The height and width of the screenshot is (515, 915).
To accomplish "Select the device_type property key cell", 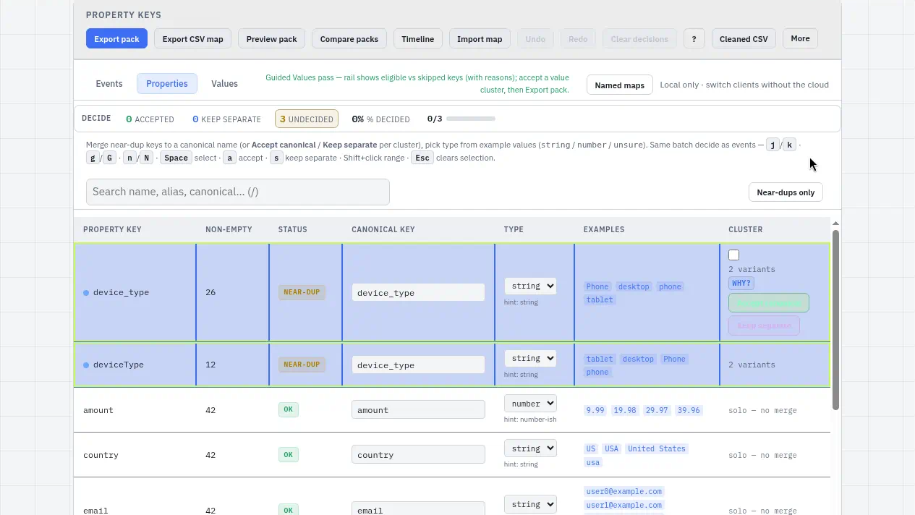I will click(135, 292).
